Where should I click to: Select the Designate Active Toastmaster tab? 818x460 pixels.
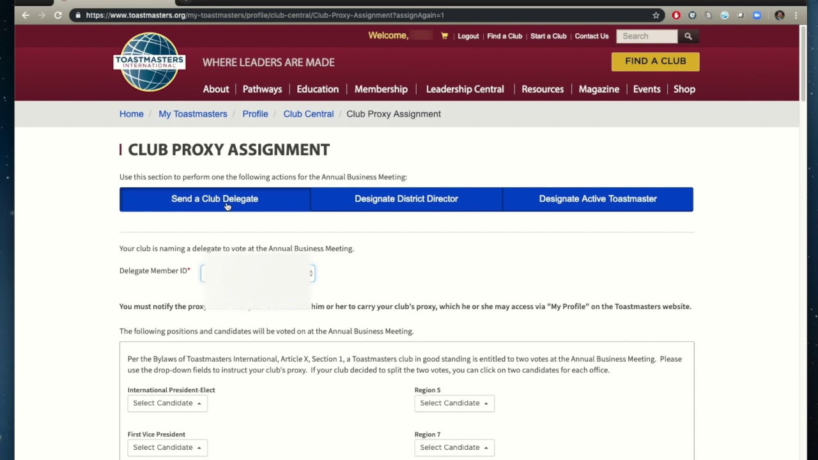[598, 199]
